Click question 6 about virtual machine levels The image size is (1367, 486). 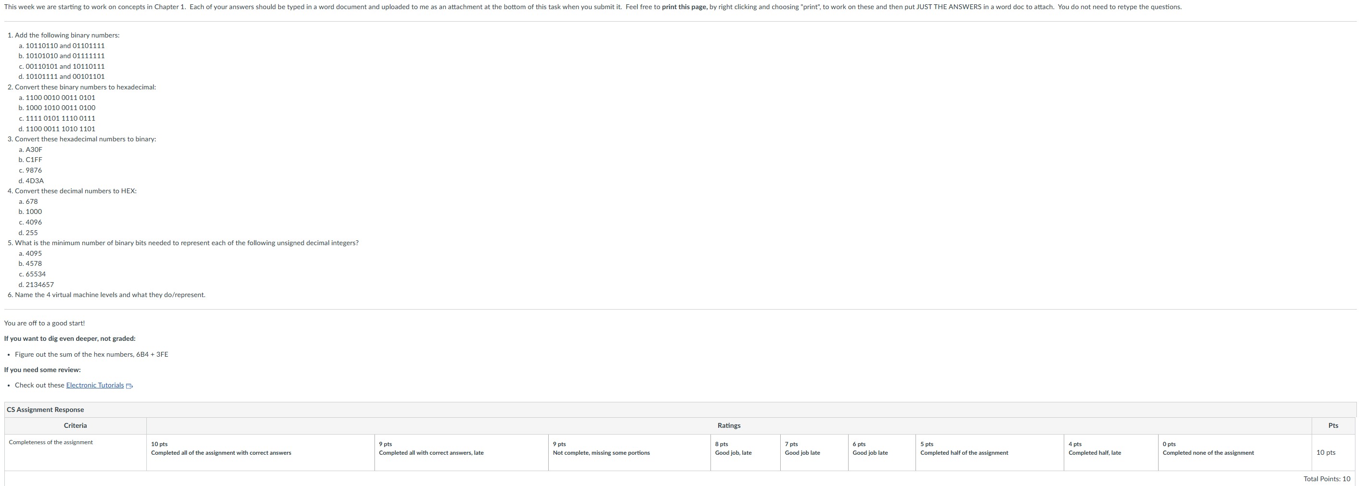tap(107, 295)
